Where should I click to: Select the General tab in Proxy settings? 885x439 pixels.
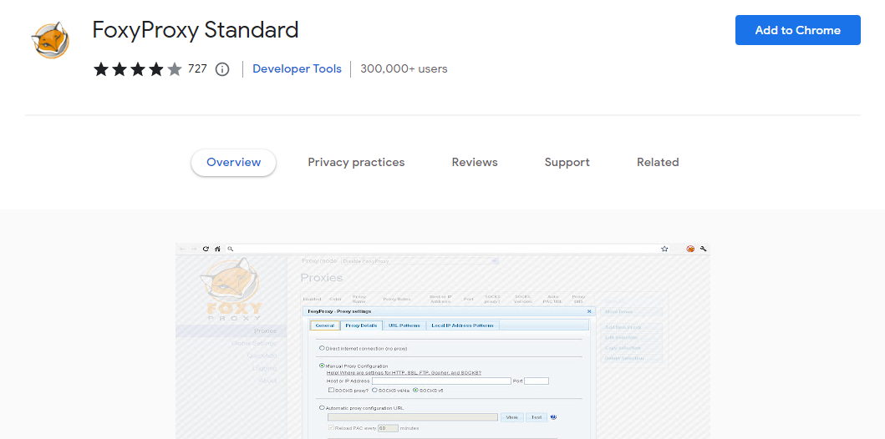pyautogui.click(x=325, y=325)
